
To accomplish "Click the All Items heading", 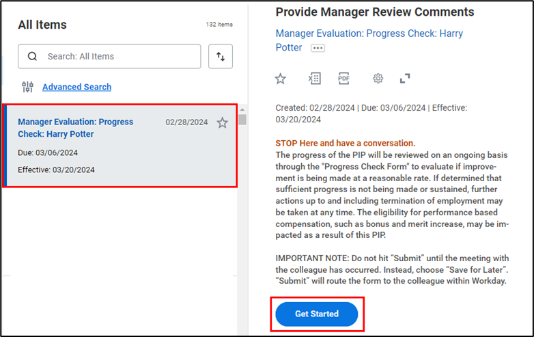I will [42, 25].
